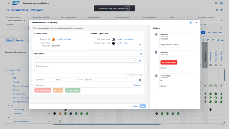Viewport: 229px width, 129px height.
Task: Open page settings gear icon
Action: coord(217,10)
